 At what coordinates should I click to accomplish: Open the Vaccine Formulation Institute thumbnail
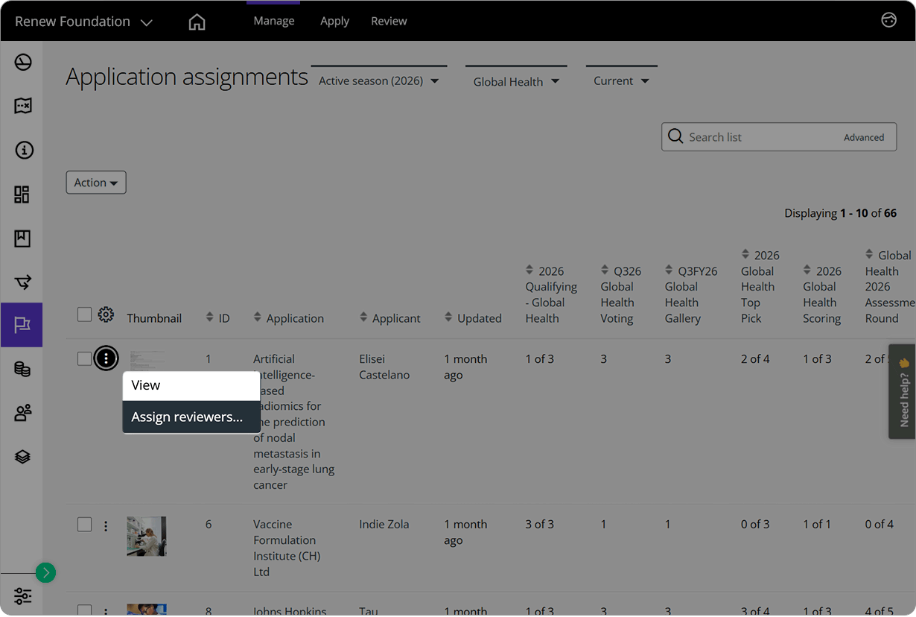coord(147,537)
